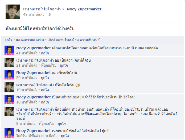Open avatar next to อ่อ เป็นความคิดที่ดีครับ comment
The width and height of the screenshot is (185, 140).
[9, 63]
